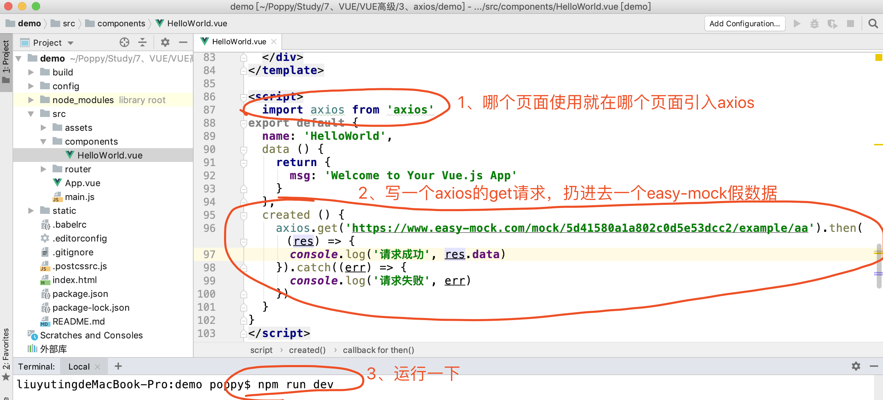Hide the Project panel with minus icon
Screen dimensions: 883x400
click(183, 43)
